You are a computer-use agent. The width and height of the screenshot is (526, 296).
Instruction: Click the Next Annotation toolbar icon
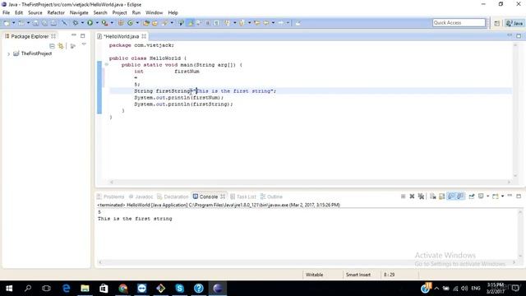click(x=227, y=23)
